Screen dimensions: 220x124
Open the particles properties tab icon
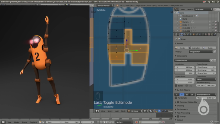click(x=212, y=34)
